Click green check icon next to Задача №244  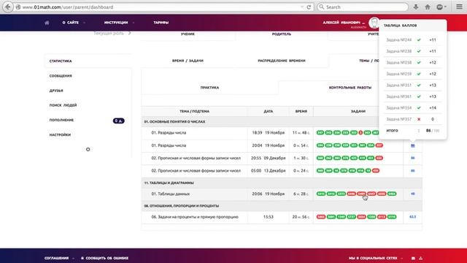(419, 39)
